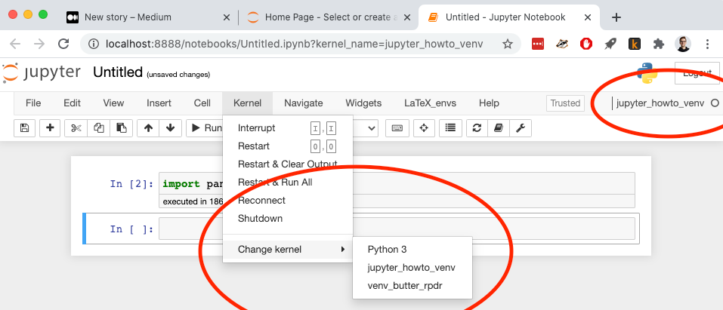Toggle the table of contents list icon
The height and width of the screenshot is (310, 723).
[450, 128]
